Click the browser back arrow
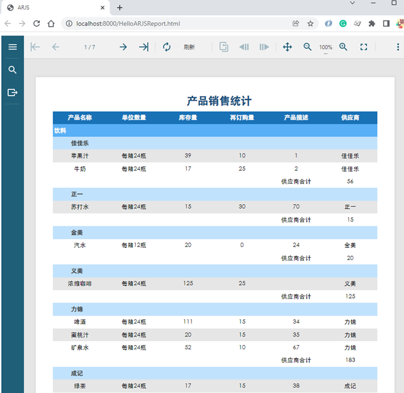 point(8,24)
